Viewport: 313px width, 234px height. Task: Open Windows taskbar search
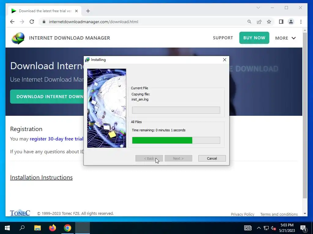click(x=22, y=228)
